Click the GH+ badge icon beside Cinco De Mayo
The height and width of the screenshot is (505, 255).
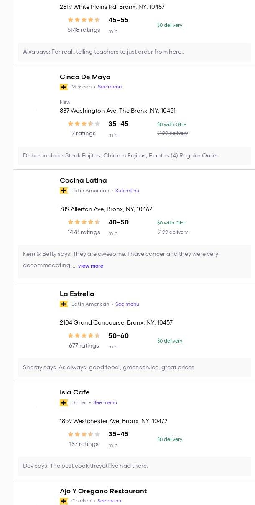tap(64, 87)
